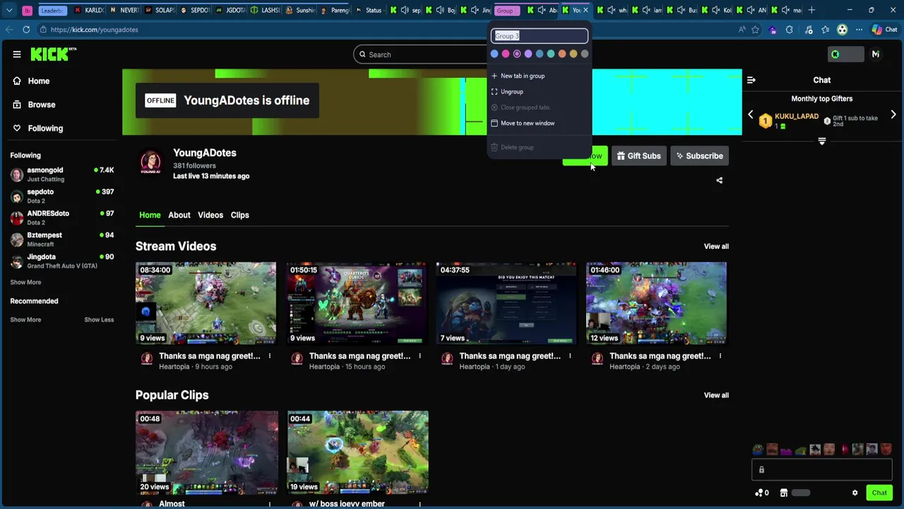The width and height of the screenshot is (904, 509).
Task: Pick the blue tab group color
Action: click(x=494, y=54)
